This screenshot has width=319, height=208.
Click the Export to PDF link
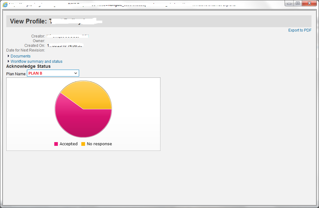tap(300, 30)
